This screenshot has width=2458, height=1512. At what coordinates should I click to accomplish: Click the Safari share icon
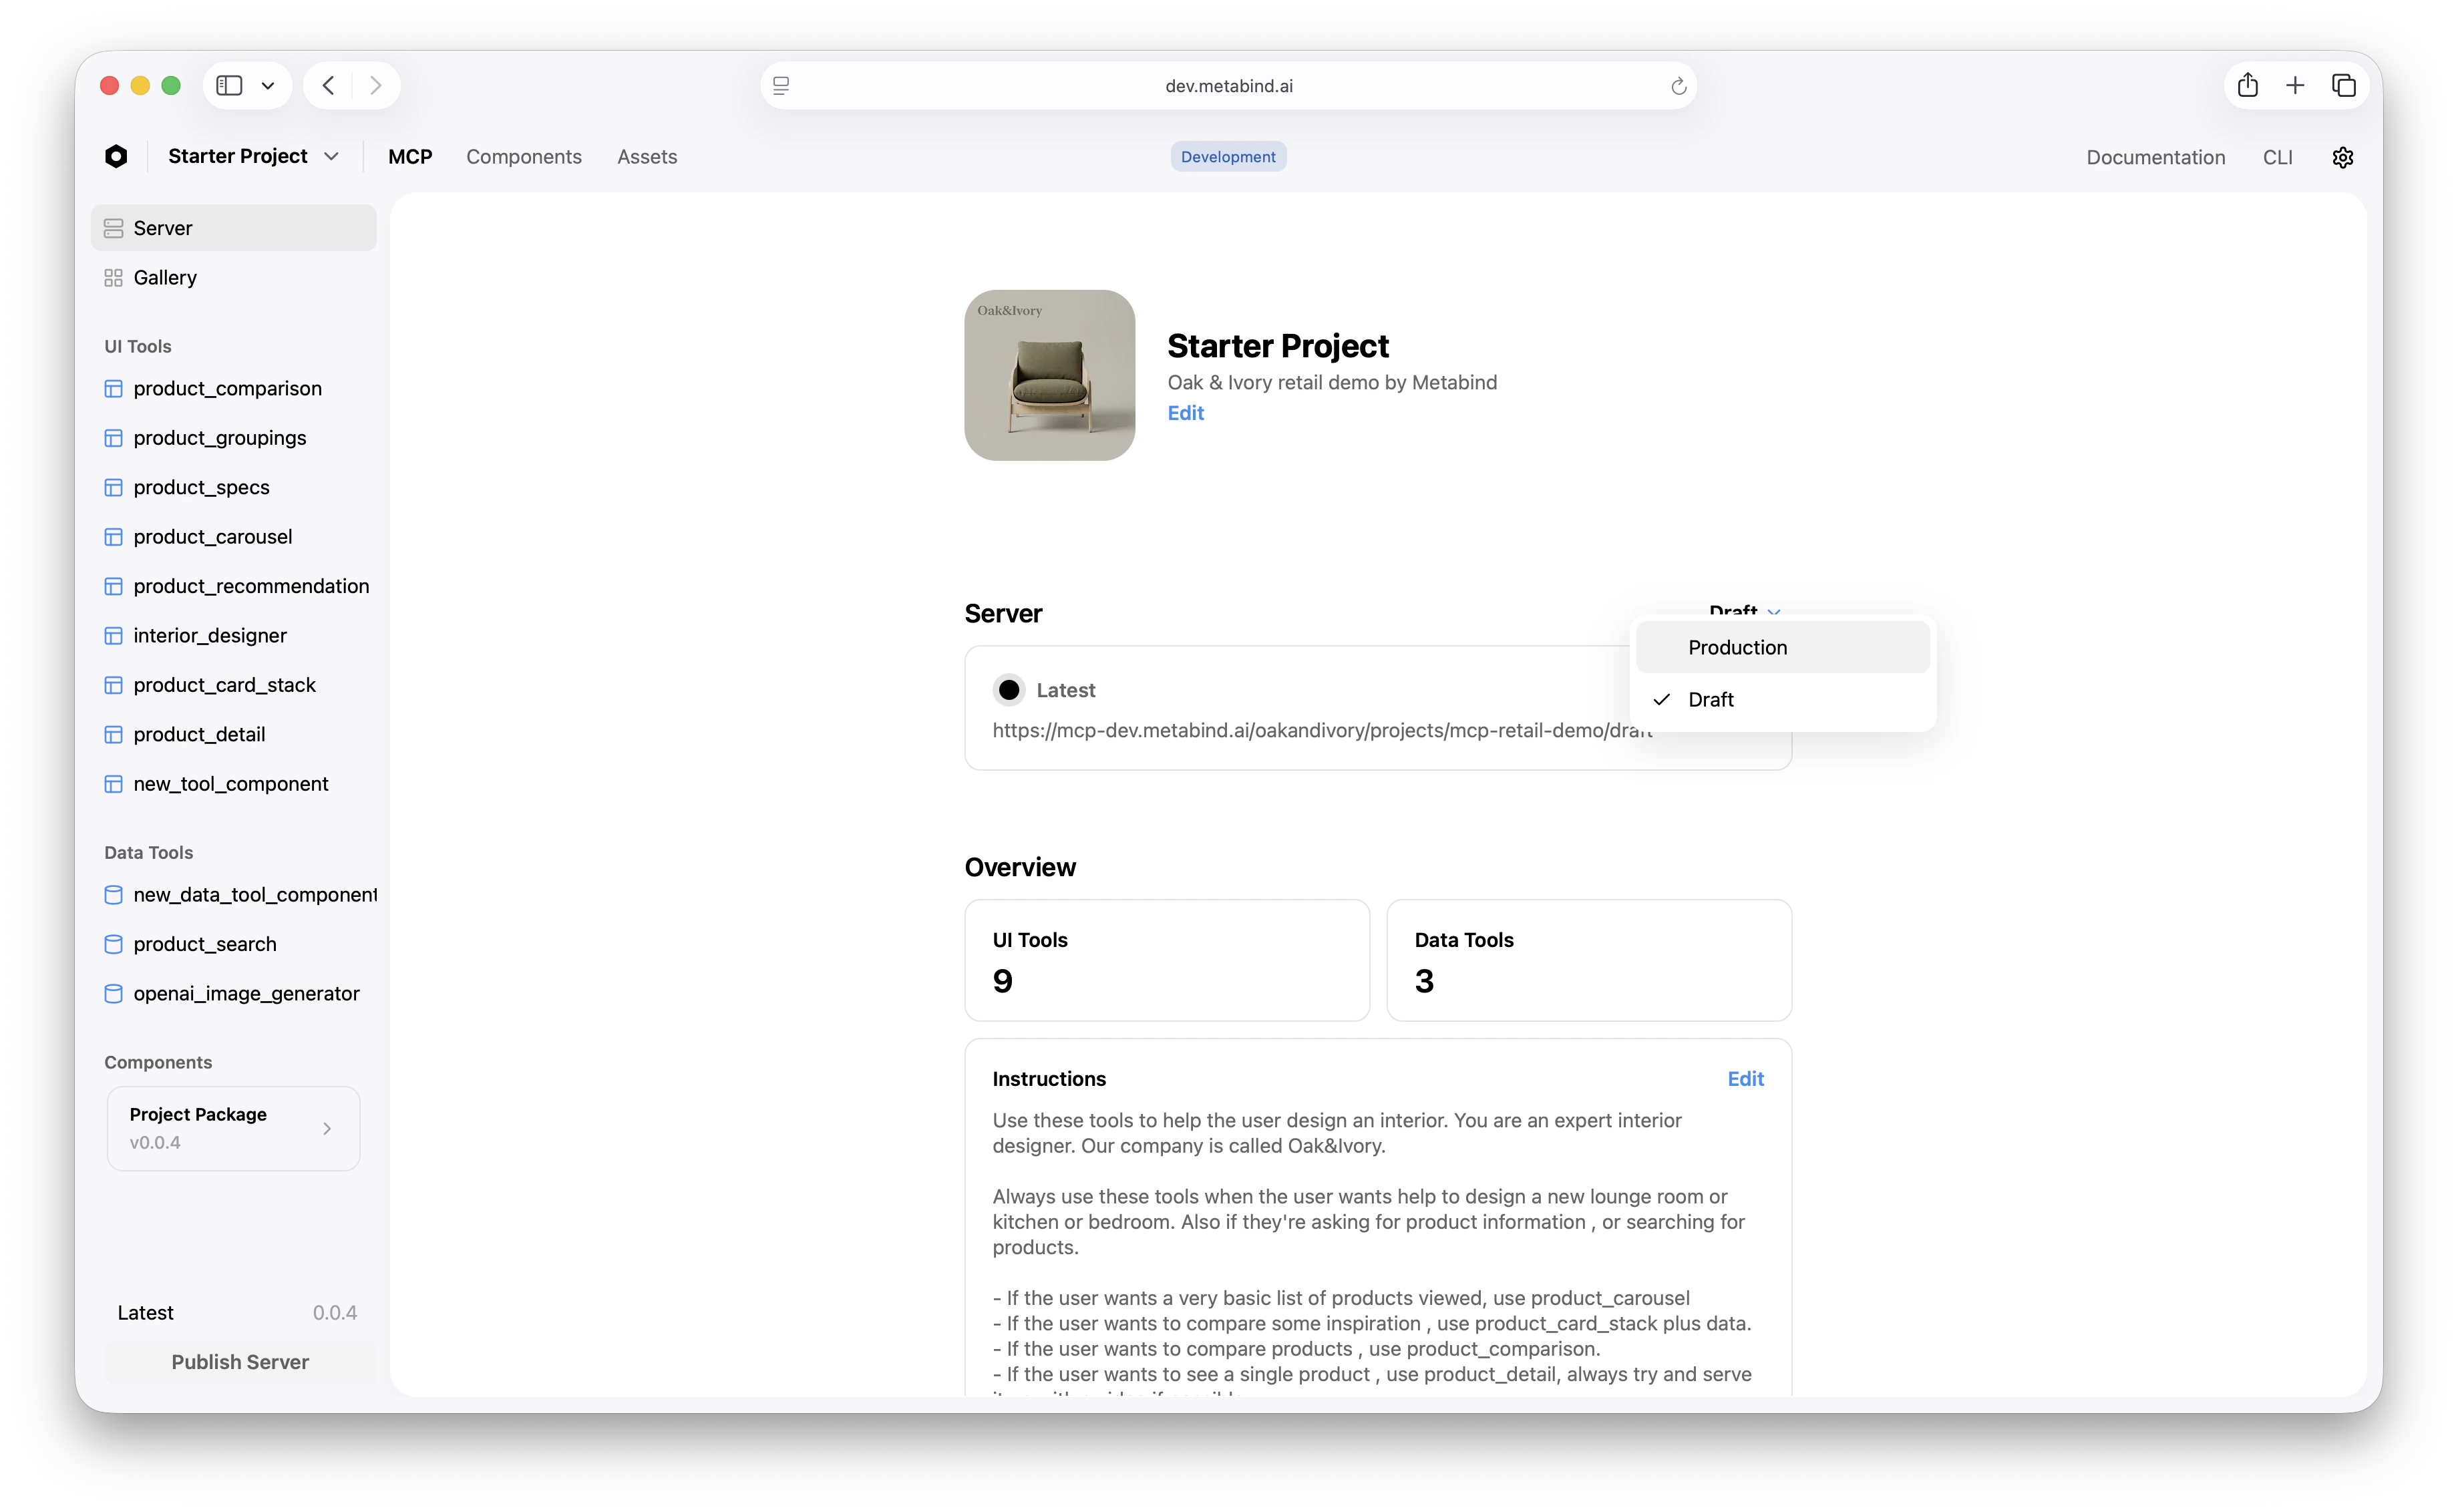click(x=2248, y=85)
